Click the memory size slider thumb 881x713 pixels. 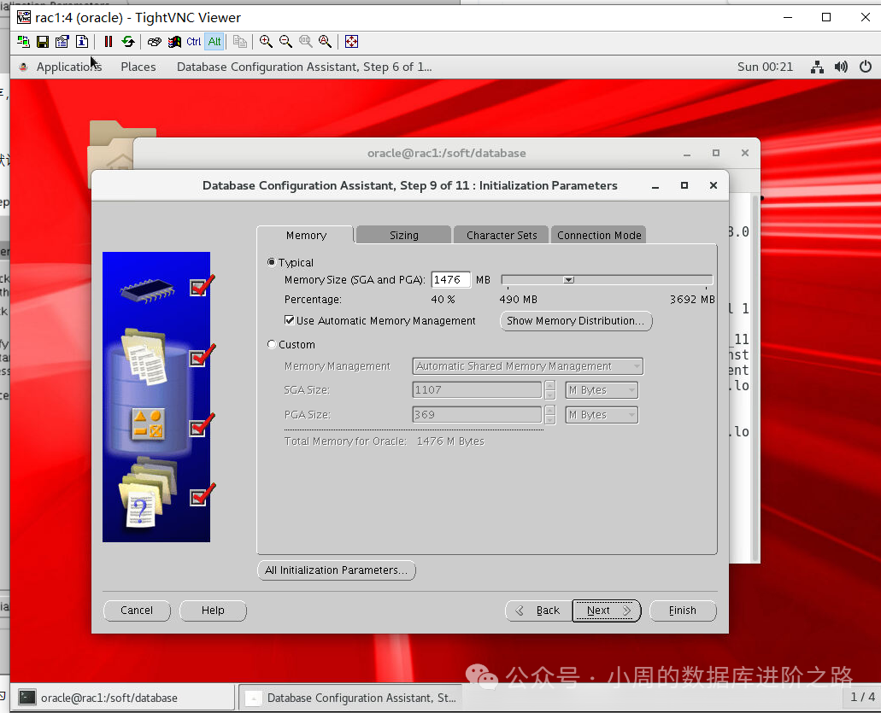pyautogui.click(x=568, y=279)
